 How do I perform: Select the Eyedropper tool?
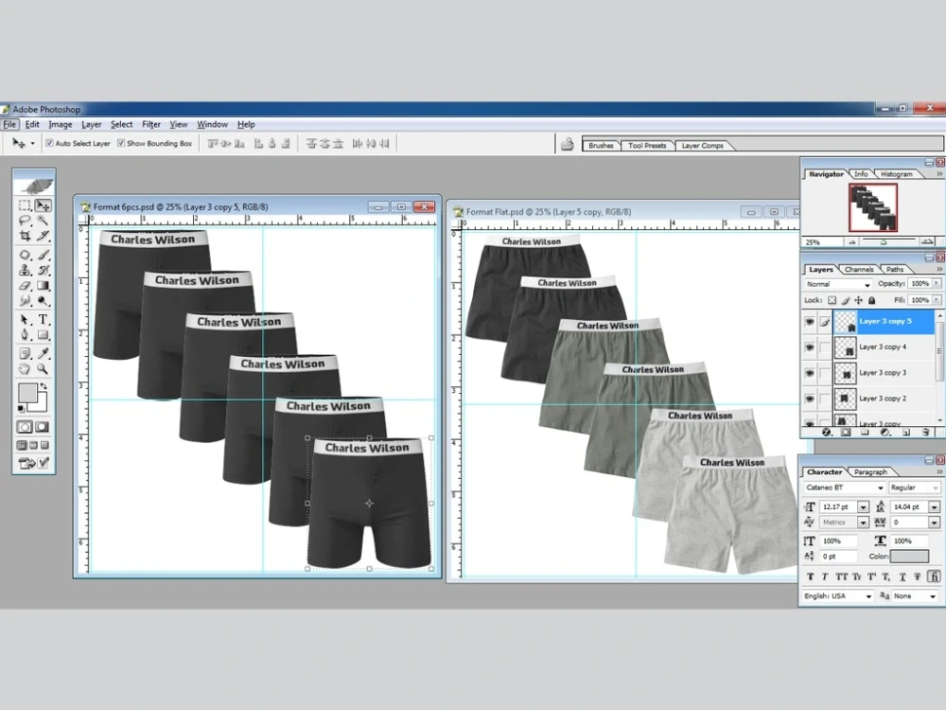click(x=43, y=353)
